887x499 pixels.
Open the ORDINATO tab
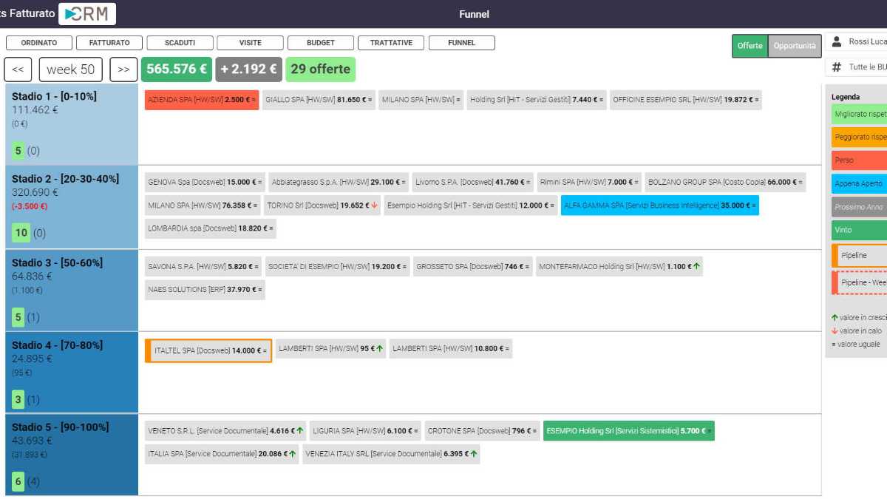[39, 43]
